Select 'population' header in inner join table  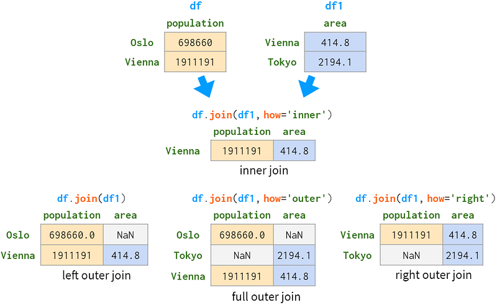point(242,132)
